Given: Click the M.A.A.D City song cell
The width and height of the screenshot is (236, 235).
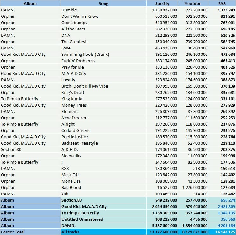Looking at the screenshot, I should coord(103,73).
